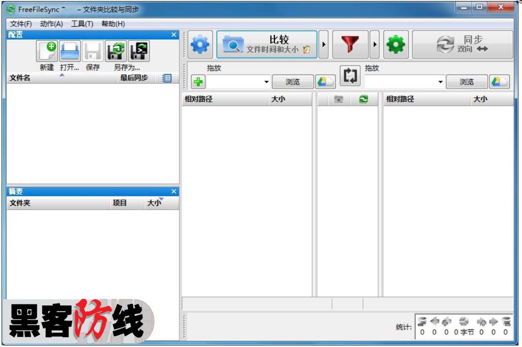Click delete-left statistics icon
The width and height of the screenshot is (522, 347).
coord(422,321)
